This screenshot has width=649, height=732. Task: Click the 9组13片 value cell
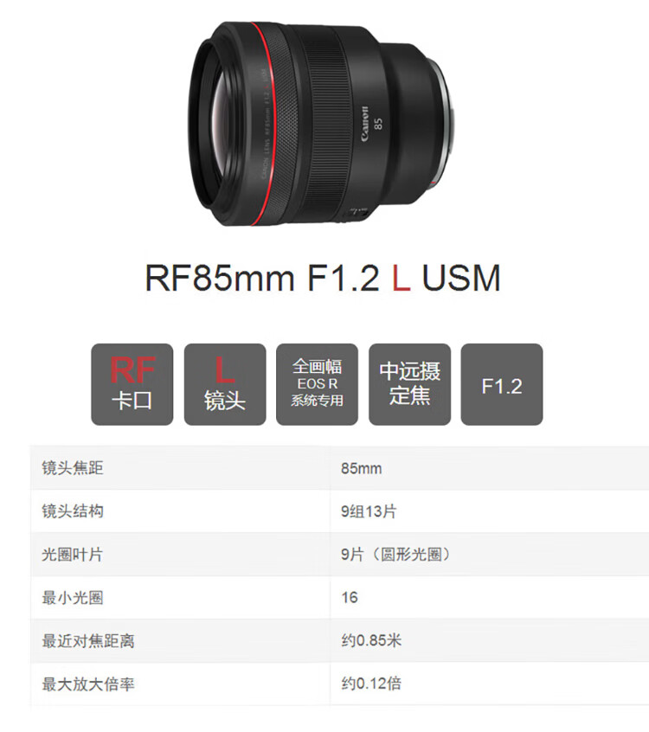coord(369,511)
